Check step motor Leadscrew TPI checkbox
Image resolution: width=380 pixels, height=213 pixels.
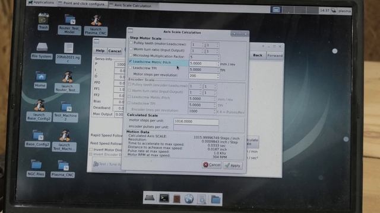[x=131, y=68]
